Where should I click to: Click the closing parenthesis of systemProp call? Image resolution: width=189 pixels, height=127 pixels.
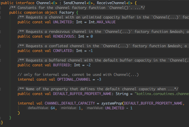pyautogui.click(x=19, y=113)
